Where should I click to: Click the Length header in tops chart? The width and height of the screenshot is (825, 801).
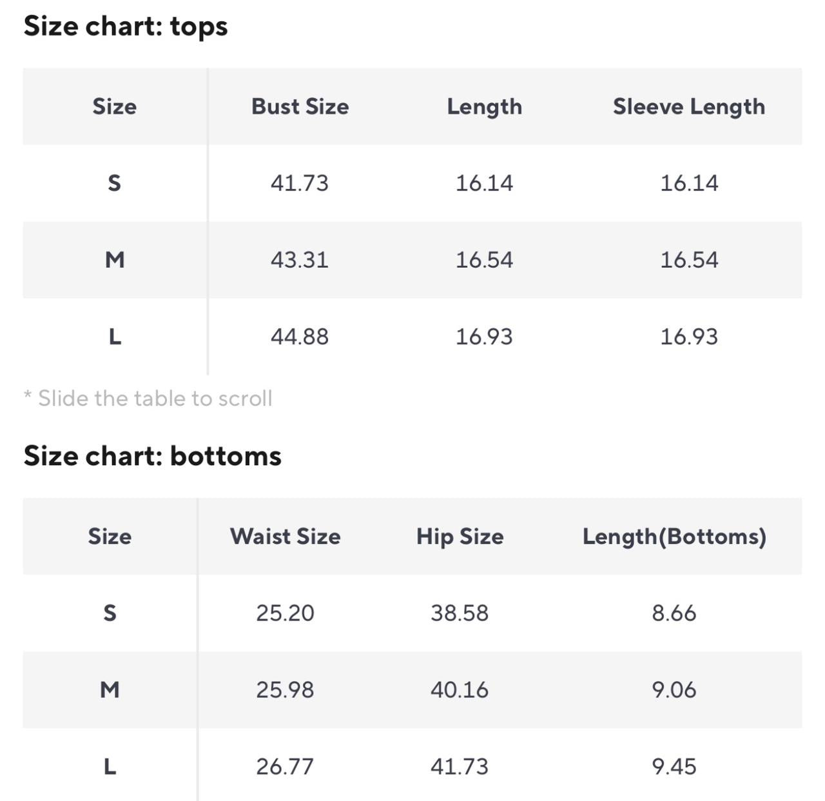coord(484,106)
